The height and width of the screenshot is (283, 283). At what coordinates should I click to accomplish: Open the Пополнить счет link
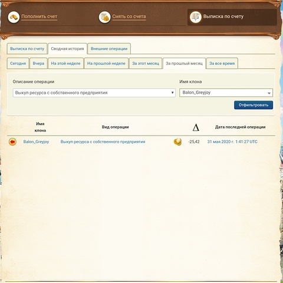[40, 17]
